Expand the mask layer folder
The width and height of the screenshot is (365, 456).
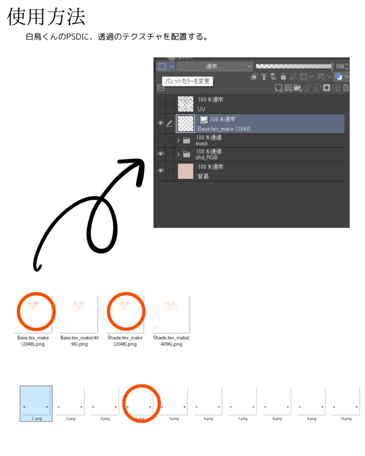point(178,140)
